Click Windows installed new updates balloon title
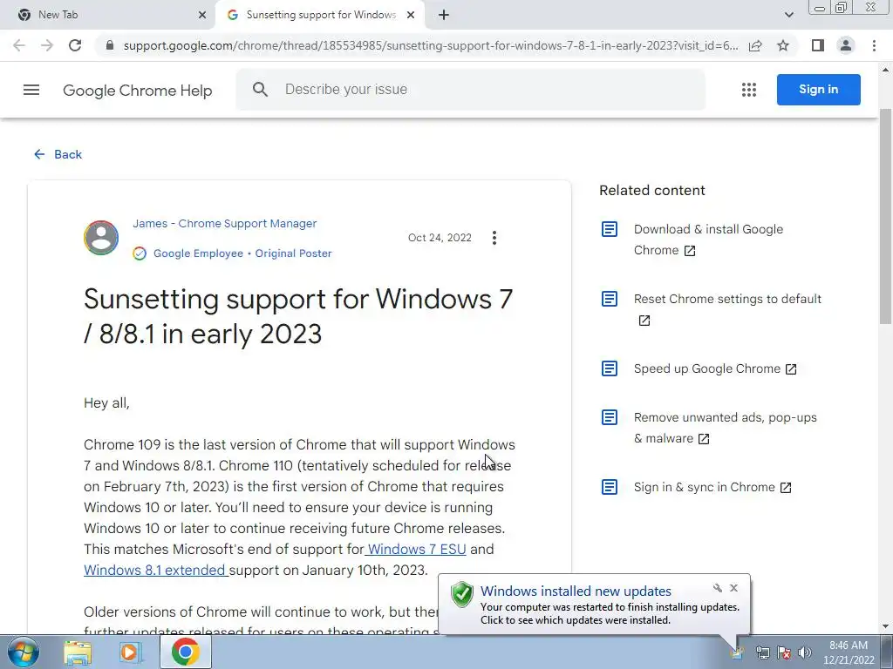Screen dimensions: 893x669 [576, 591]
